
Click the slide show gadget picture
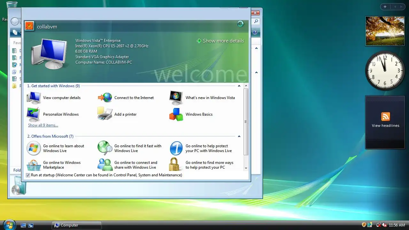[385, 31]
